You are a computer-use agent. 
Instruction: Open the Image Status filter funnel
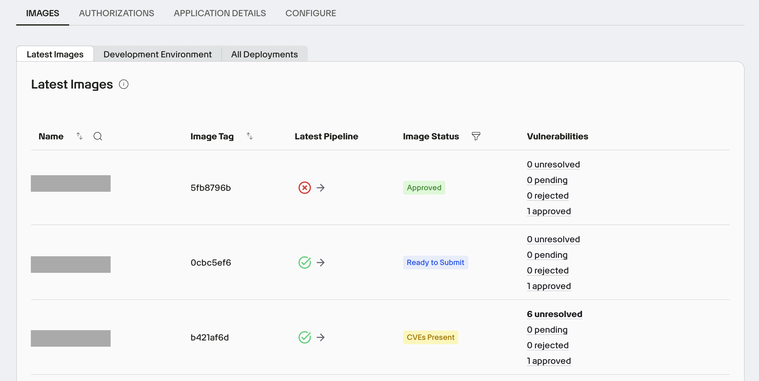[476, 136]
